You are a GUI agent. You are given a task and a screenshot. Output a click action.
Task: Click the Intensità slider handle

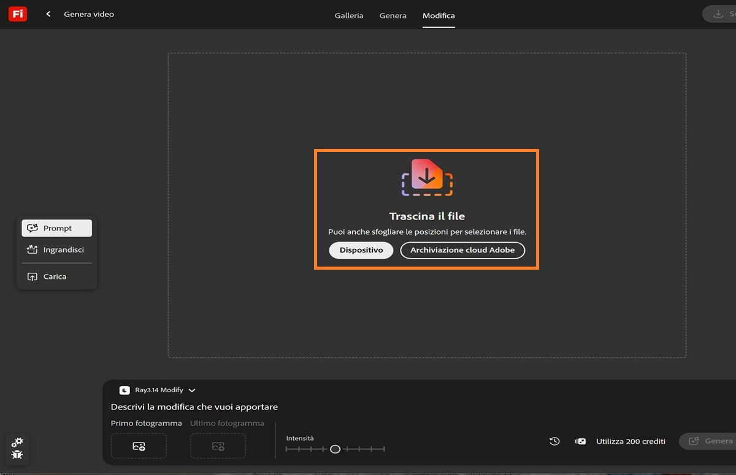pos(335,449)
